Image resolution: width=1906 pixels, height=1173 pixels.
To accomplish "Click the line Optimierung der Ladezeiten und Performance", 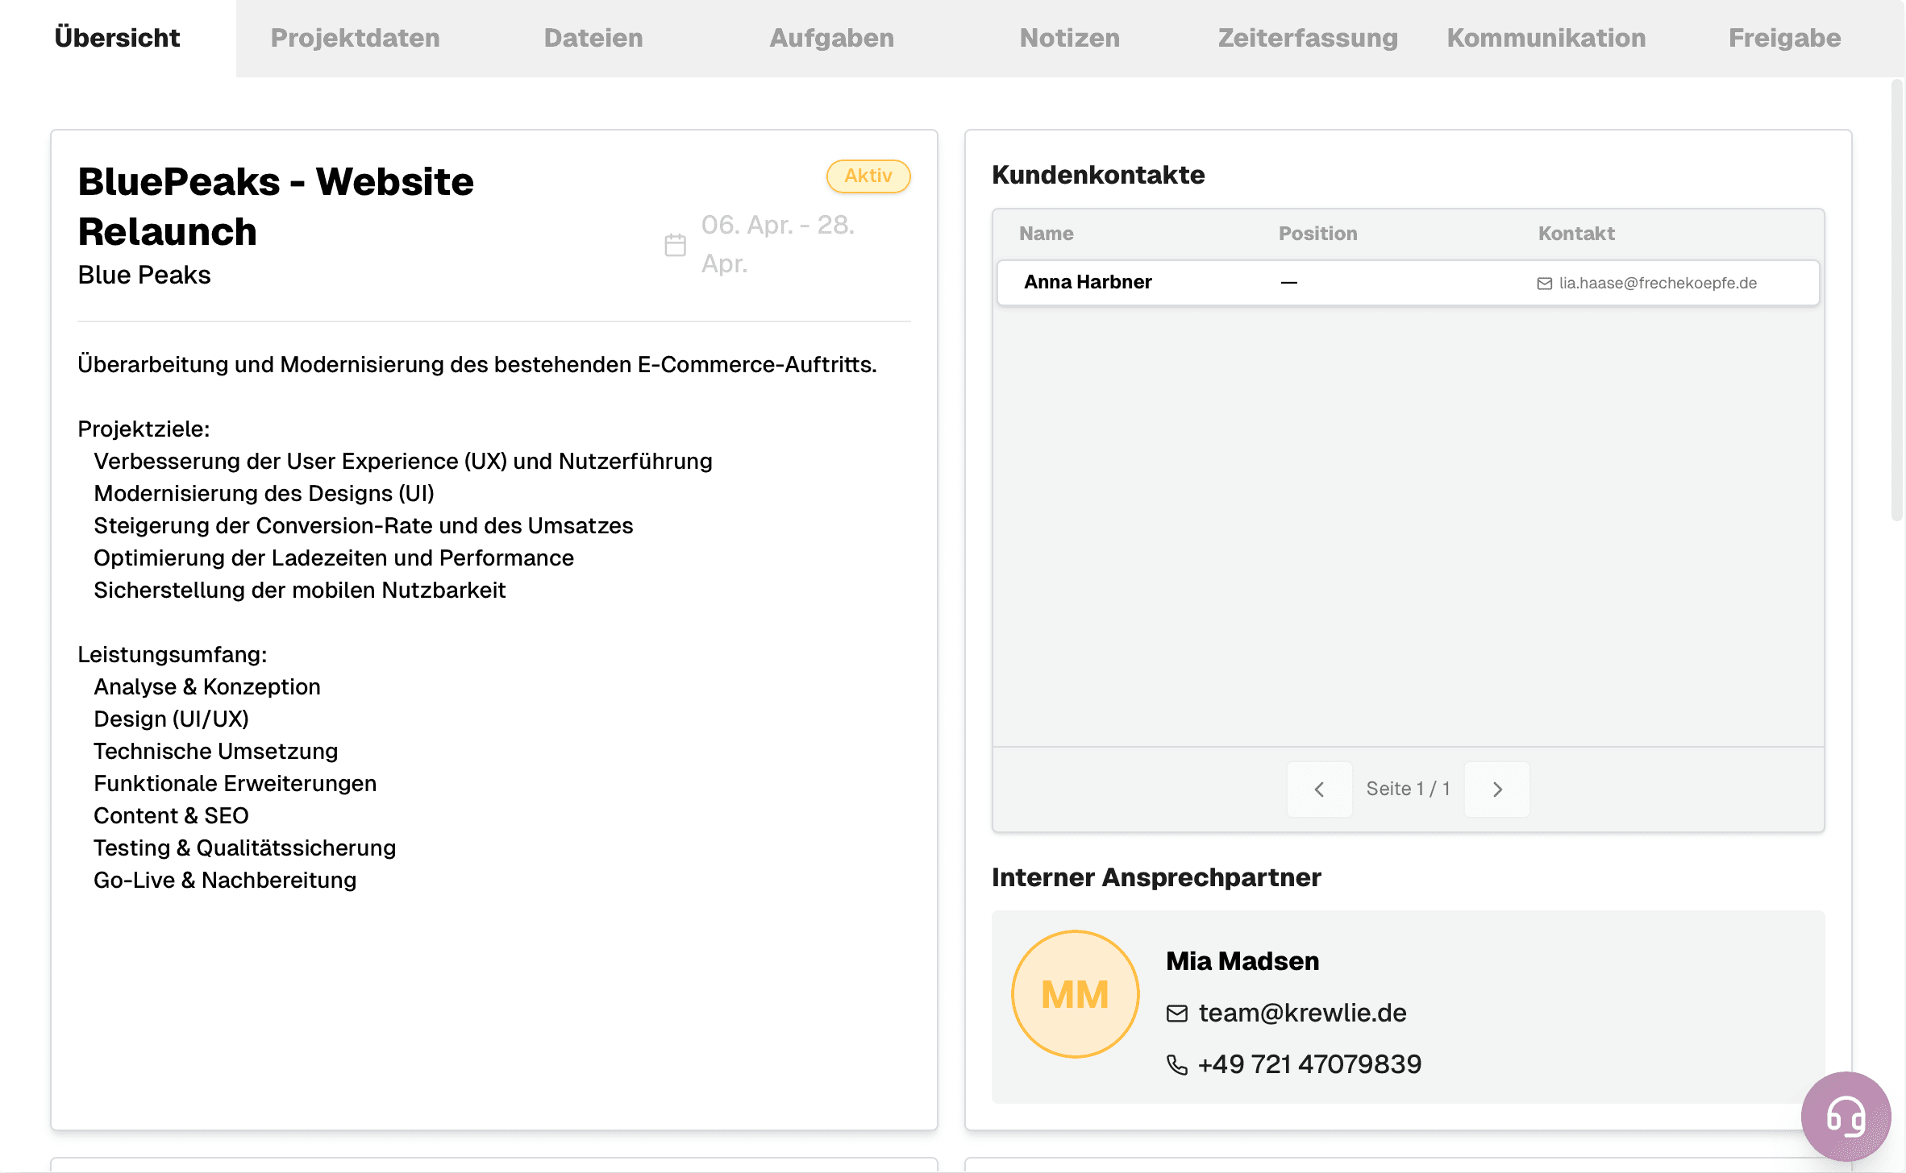I will [334, 558].
